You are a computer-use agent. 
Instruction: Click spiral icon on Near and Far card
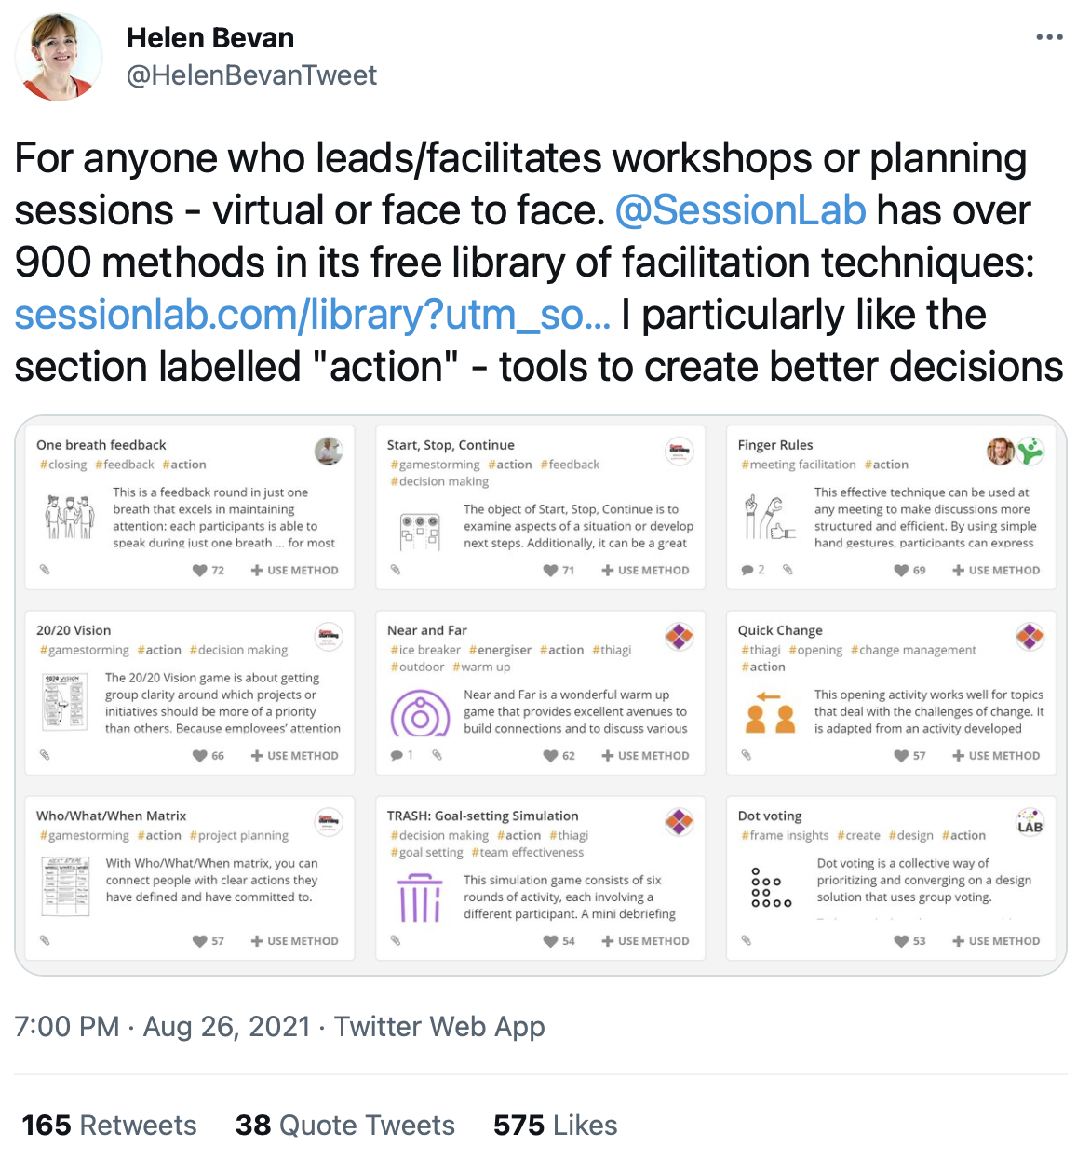point(420,714)
